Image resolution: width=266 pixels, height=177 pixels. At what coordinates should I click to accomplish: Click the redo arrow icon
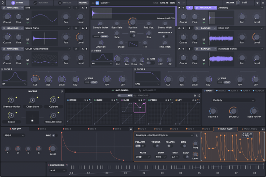[x=184, y=3]
